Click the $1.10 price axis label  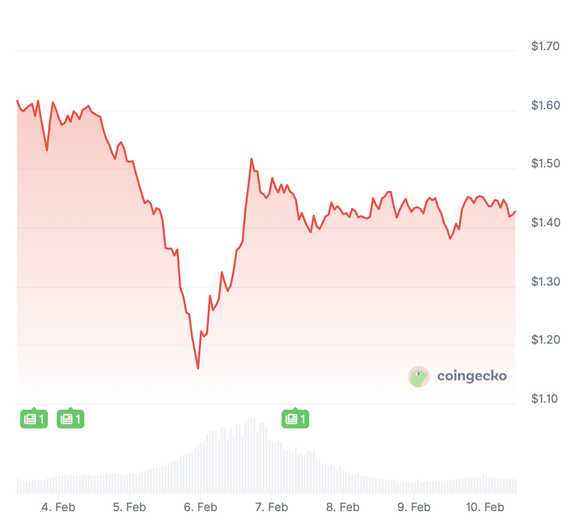click(545, 398)
